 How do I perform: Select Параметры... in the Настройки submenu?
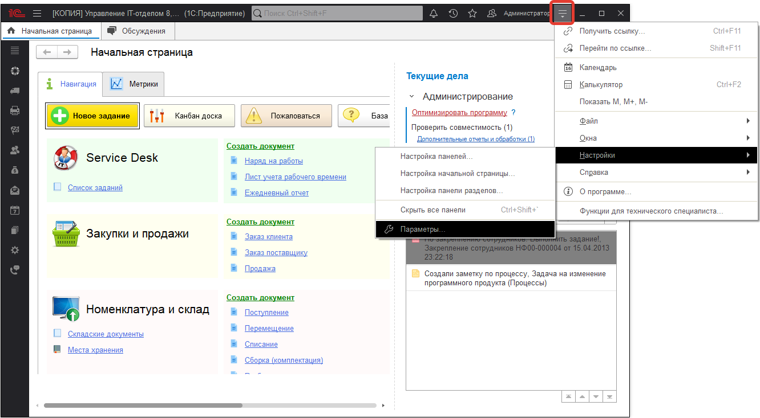(x=423, y=229)
